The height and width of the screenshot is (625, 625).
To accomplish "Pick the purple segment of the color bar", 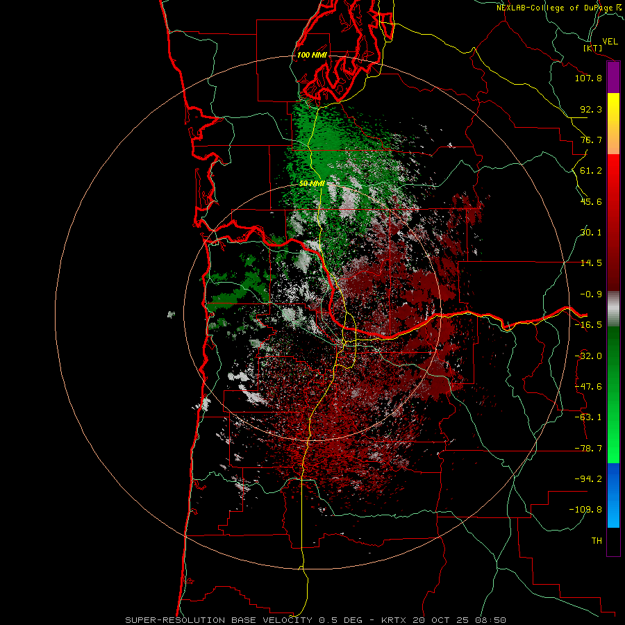I will [613, 78].
